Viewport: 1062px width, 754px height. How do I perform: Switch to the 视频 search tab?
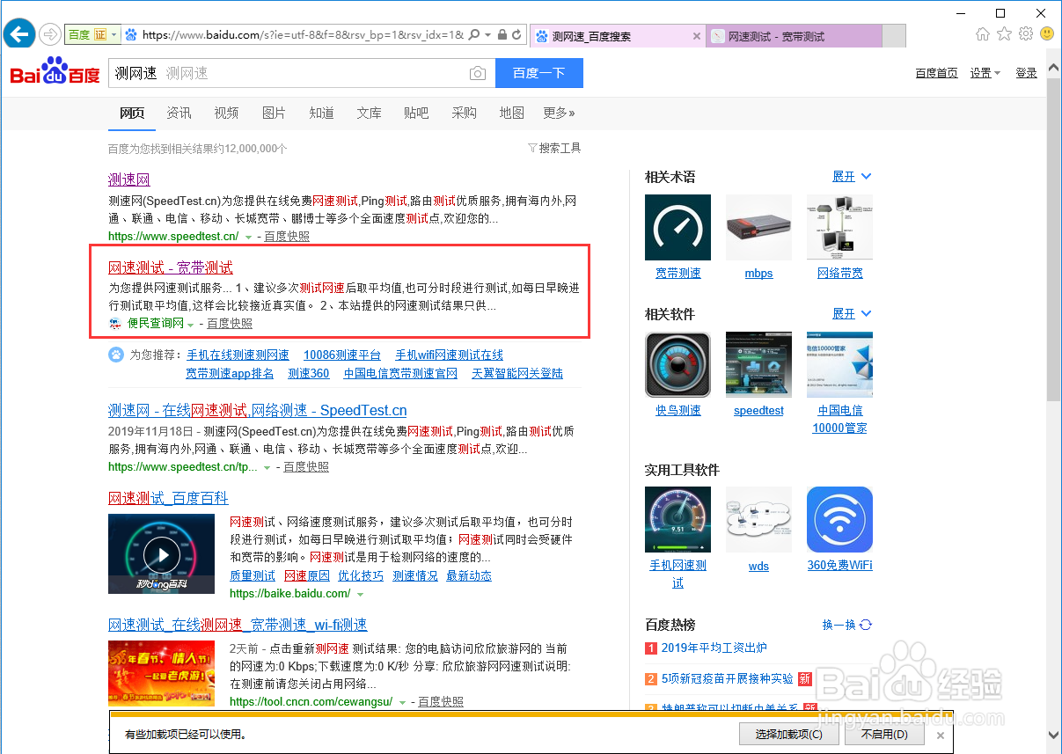tap(226, 113)
